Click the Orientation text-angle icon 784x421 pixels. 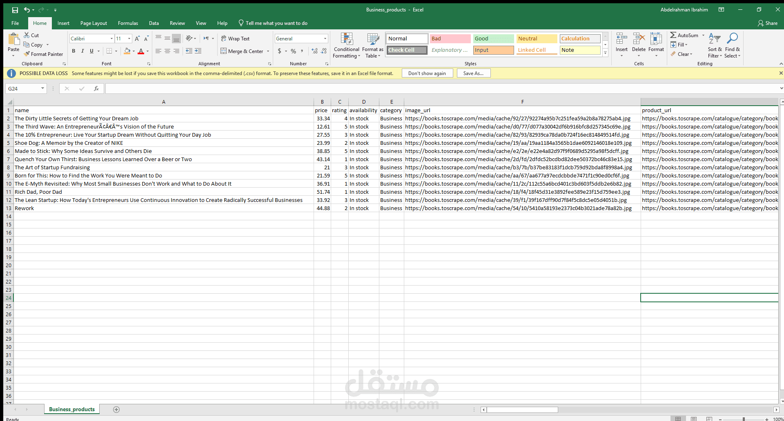tap(189, 38)
